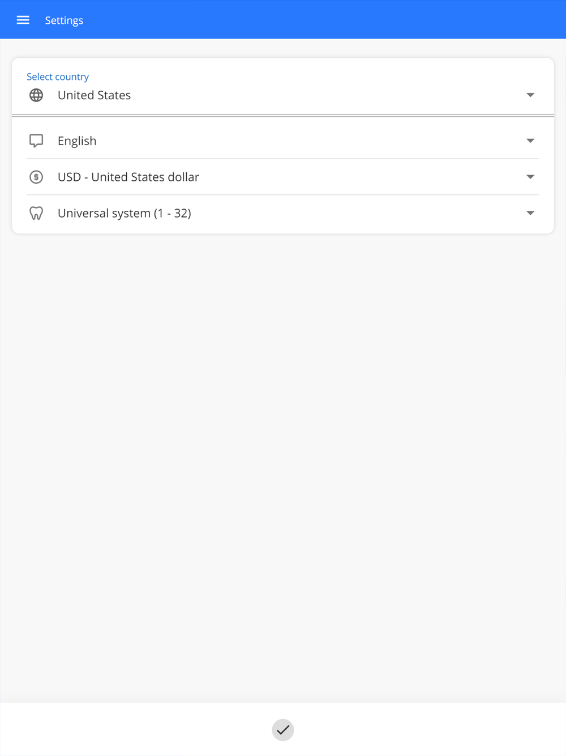The image size is (566, 756).
Task: Expand the English language dropdown arrow
Action: point(530,141)
